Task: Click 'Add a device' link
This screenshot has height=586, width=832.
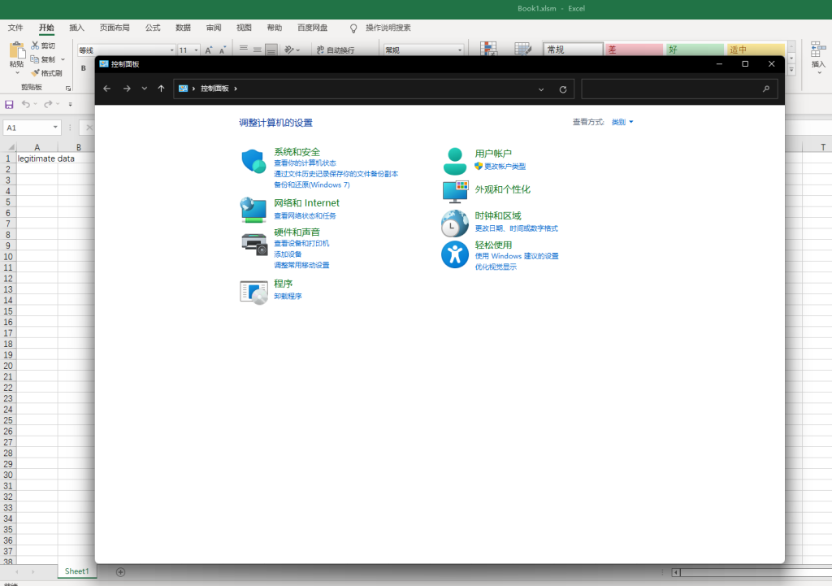Action: (x=288, y=254)
